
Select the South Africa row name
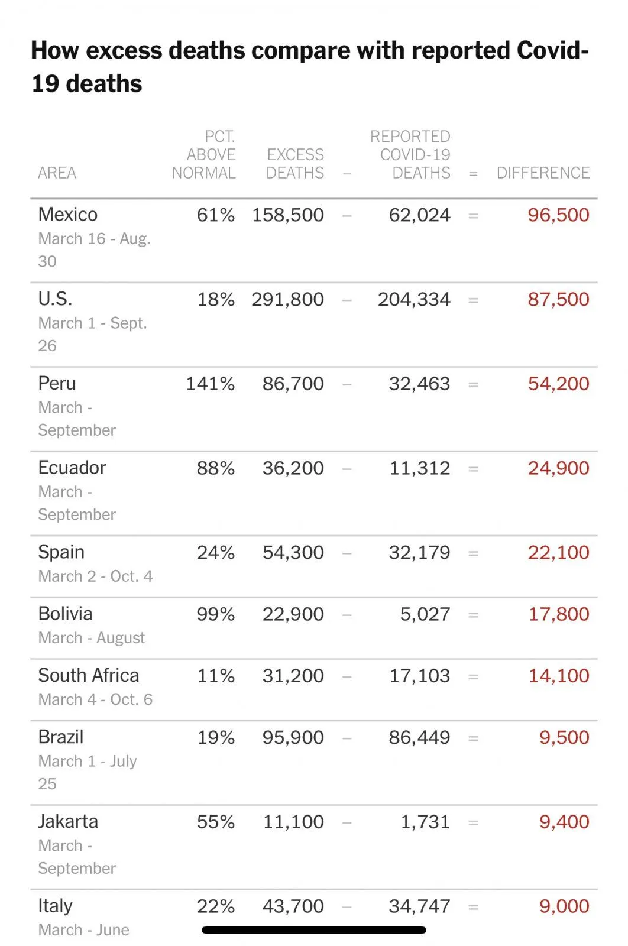coord(89,675)
